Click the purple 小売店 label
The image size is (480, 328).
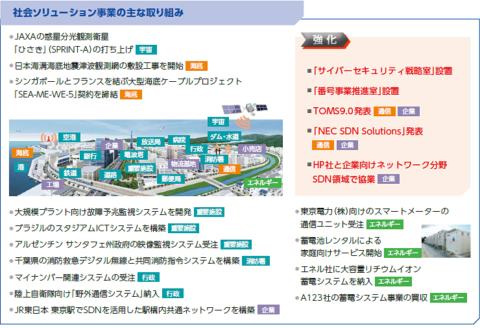point(252,148)
